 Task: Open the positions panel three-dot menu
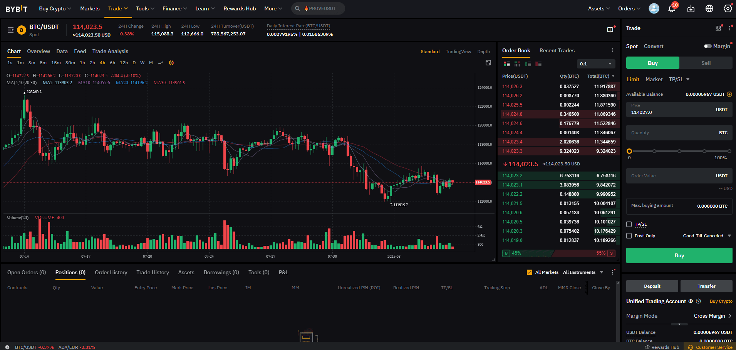612,272
